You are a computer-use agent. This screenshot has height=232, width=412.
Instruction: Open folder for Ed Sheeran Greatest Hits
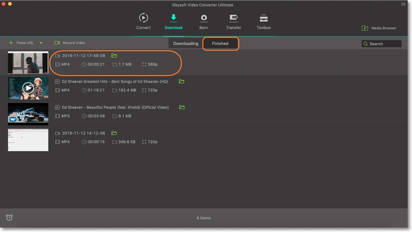coord(181,81)
